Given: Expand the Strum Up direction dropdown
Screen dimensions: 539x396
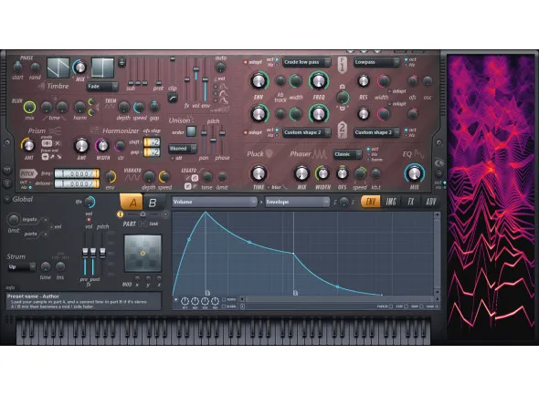Looking at the screenshot, I should tap(22, 266).
